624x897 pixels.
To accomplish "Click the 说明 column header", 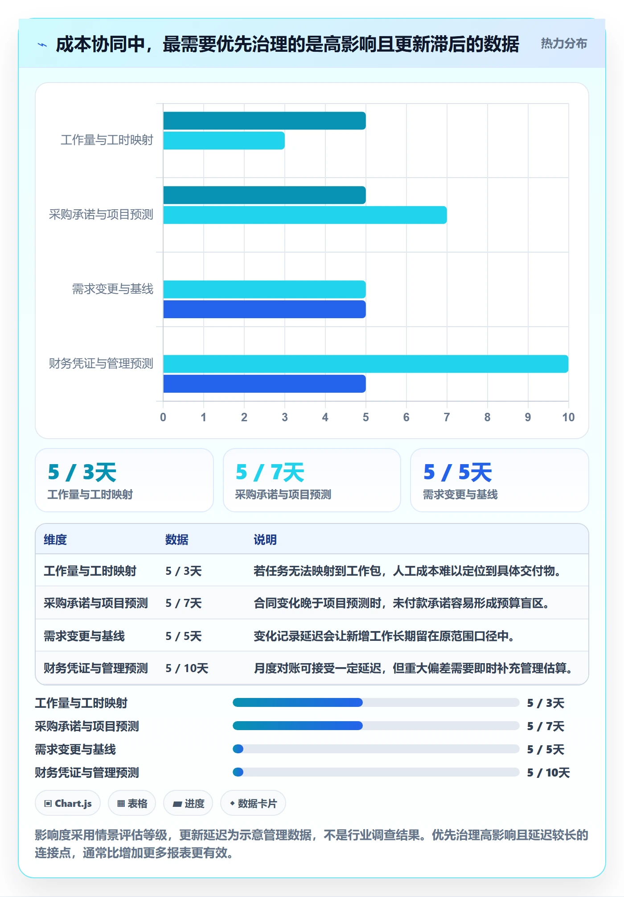I will click(265, 540).
